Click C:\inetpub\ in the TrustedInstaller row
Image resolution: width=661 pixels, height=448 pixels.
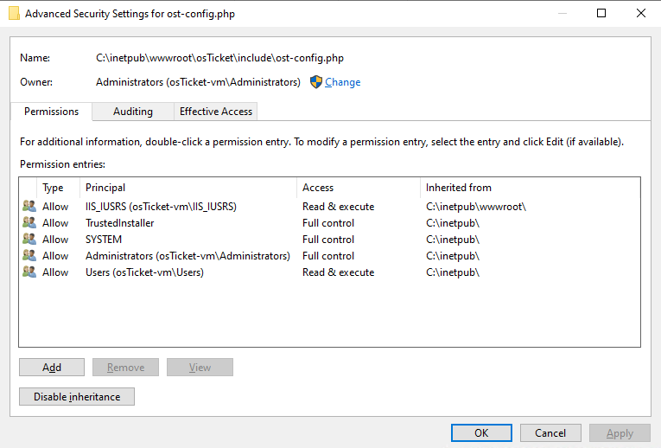tap(453, 223)
